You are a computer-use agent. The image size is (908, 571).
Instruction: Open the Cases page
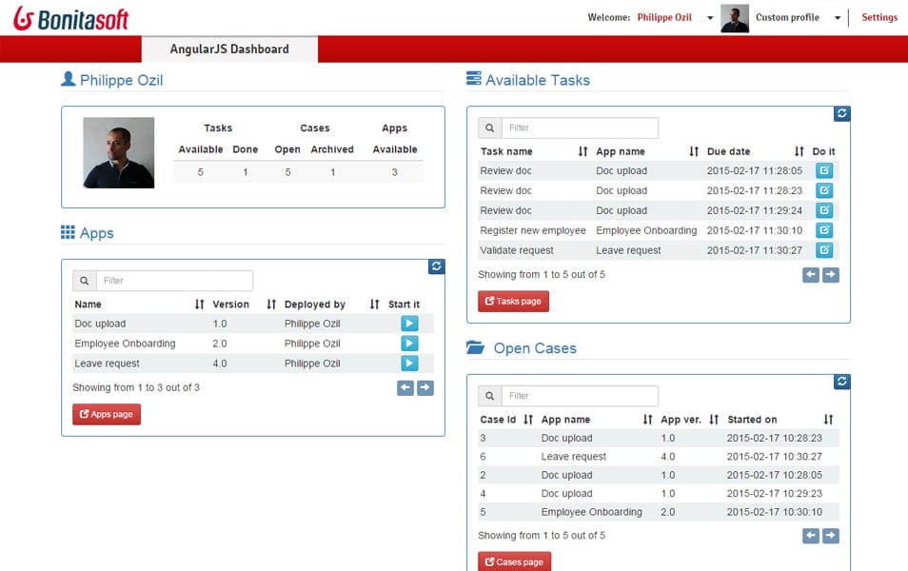pyautogui.click(x=514, y=561)
